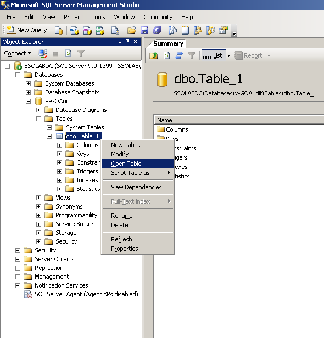Click Analysis Services MDX Query icon

point(75,30)
